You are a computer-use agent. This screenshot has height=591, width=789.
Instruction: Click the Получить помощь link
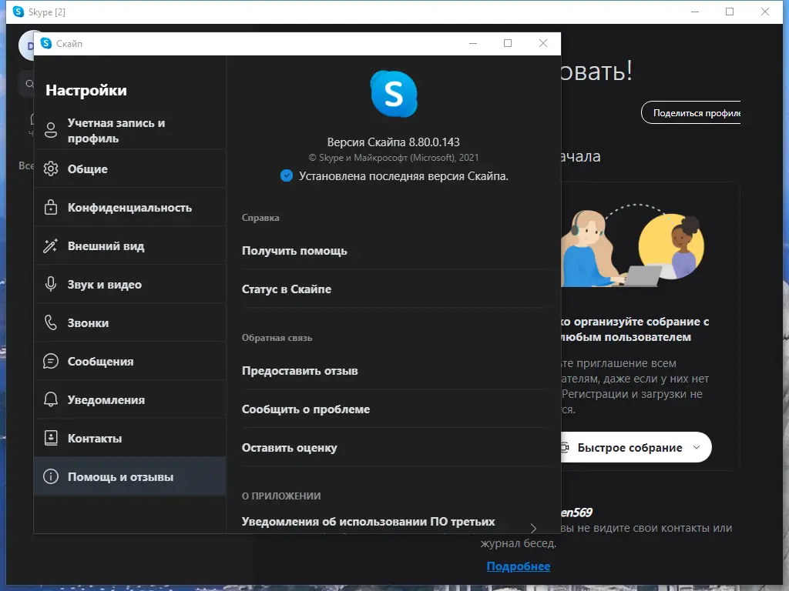pos(296,250)
